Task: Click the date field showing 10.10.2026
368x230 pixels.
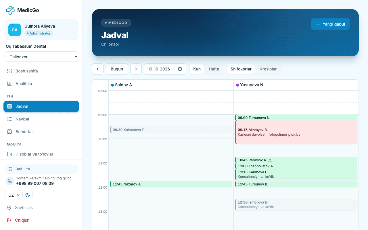Action: click(x=165, y=69)
